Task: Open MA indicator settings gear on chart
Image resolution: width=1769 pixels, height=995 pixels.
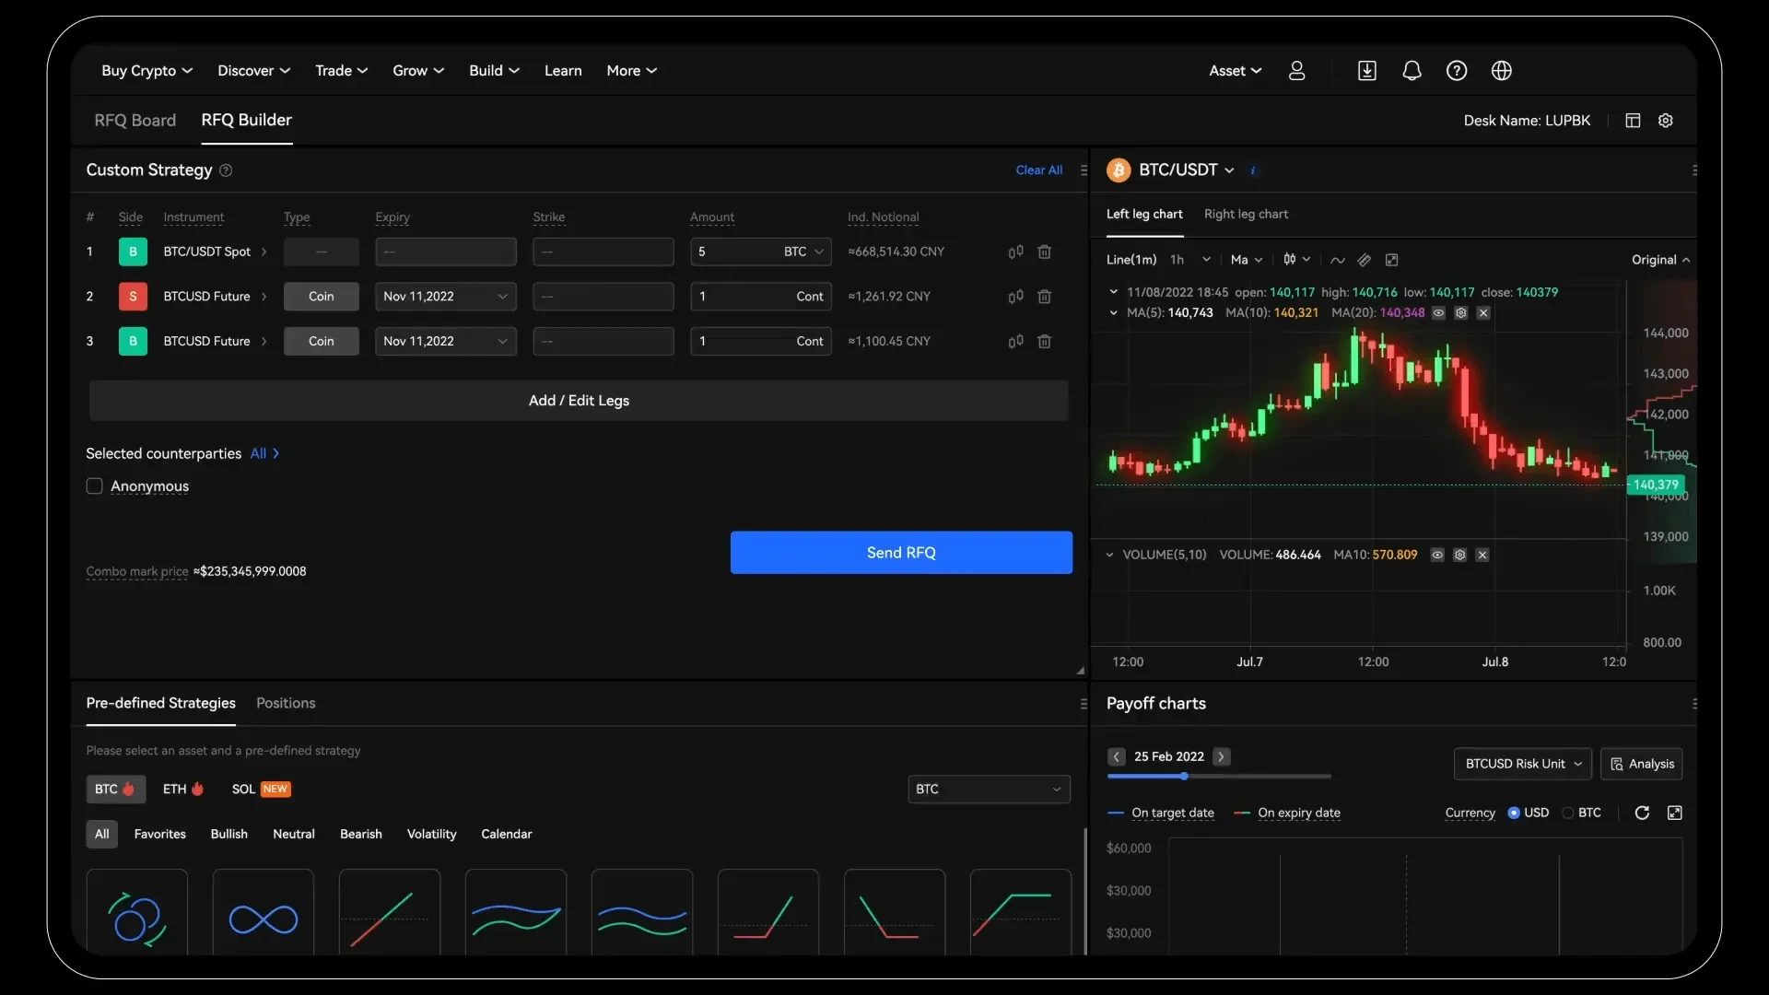Action: click(1461, 313)
